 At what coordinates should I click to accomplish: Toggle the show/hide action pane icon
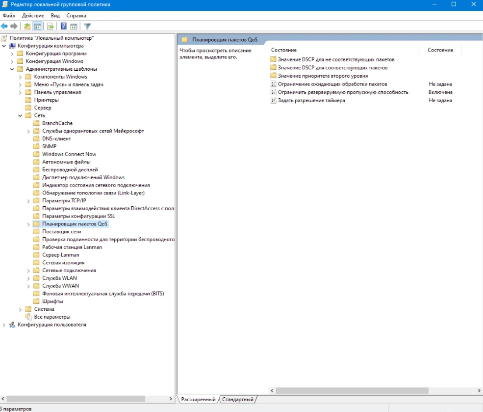[74, 26]
